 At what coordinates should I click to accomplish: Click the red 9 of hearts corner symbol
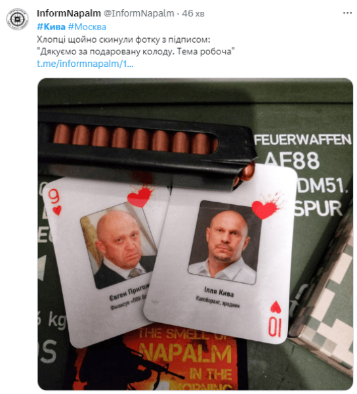pos(55,202)
